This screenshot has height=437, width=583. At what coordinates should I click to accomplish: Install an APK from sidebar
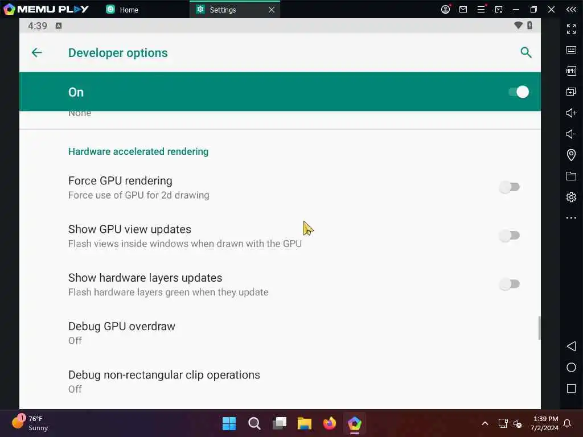[571, 71]
